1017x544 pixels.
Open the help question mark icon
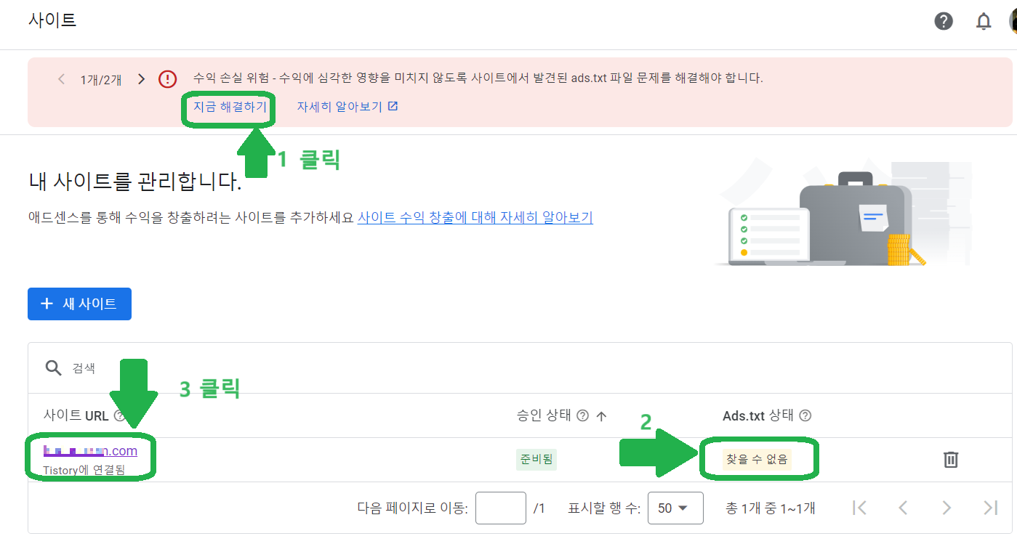(944, 21)
